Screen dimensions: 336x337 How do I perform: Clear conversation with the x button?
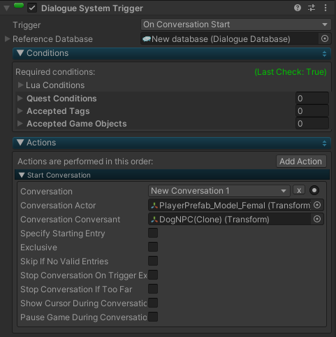[x=299, y=190]
